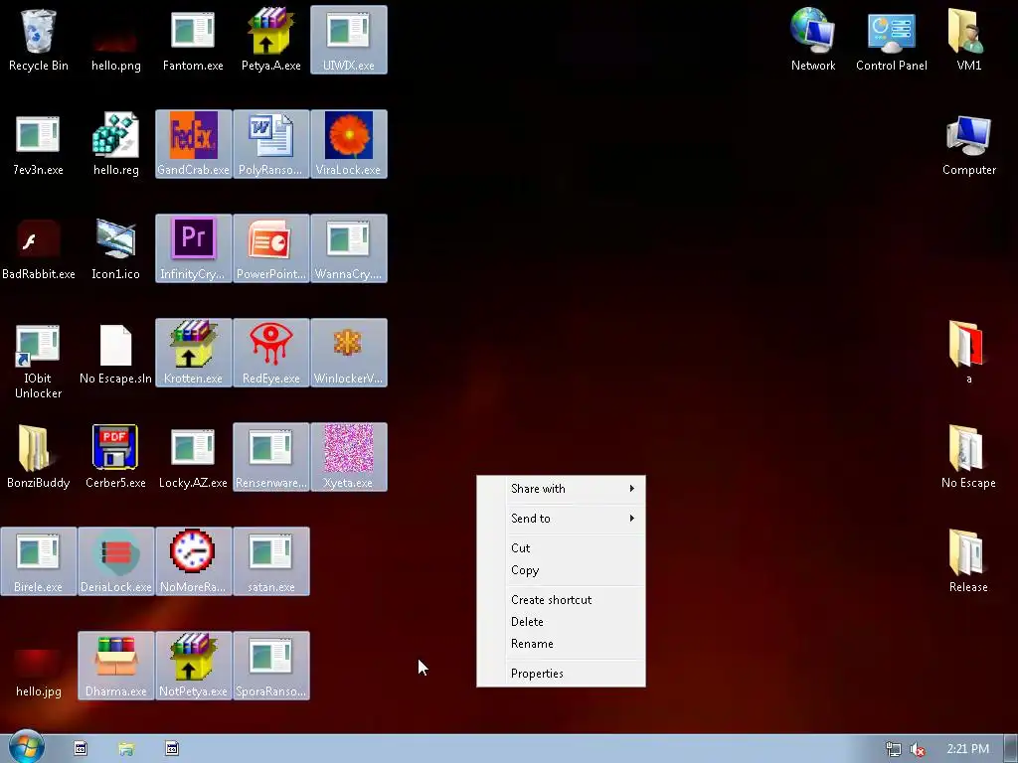Open the No Escape folder
This screenshot has height=763, width=1018.
968,457
